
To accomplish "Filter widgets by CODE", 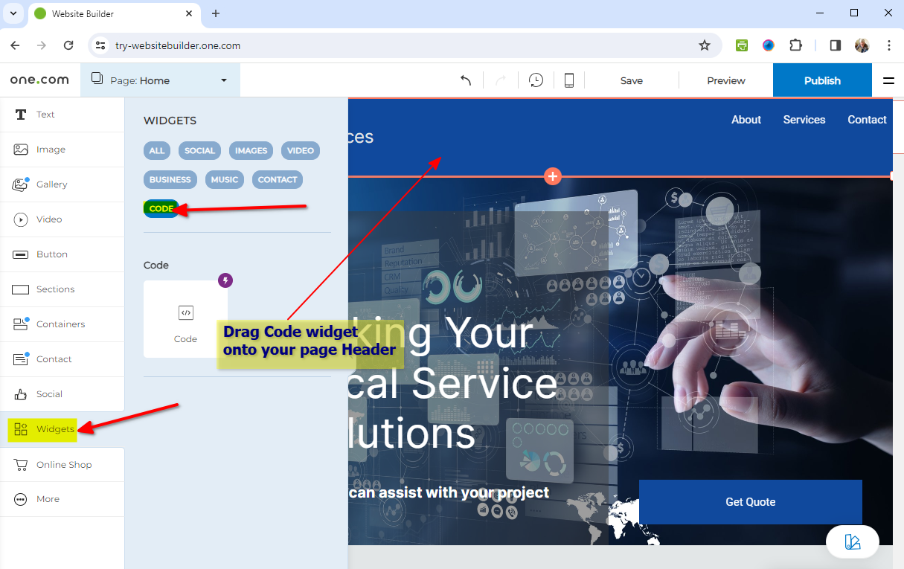I will (x=161, y=208).
